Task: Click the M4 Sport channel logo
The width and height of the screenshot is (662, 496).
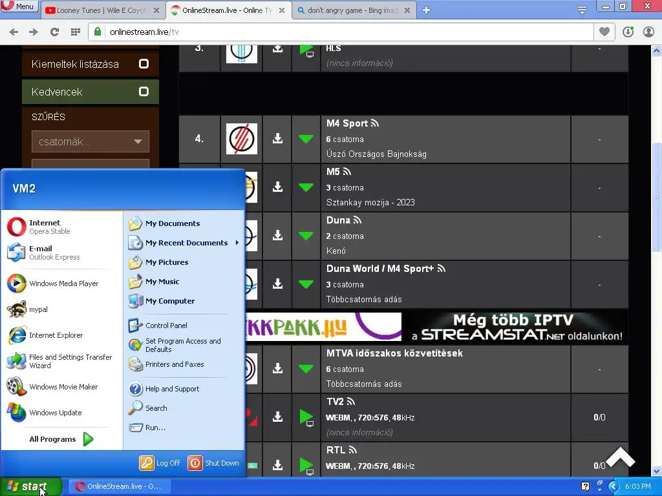Action: pyautogui.click(x=242, y=139)
